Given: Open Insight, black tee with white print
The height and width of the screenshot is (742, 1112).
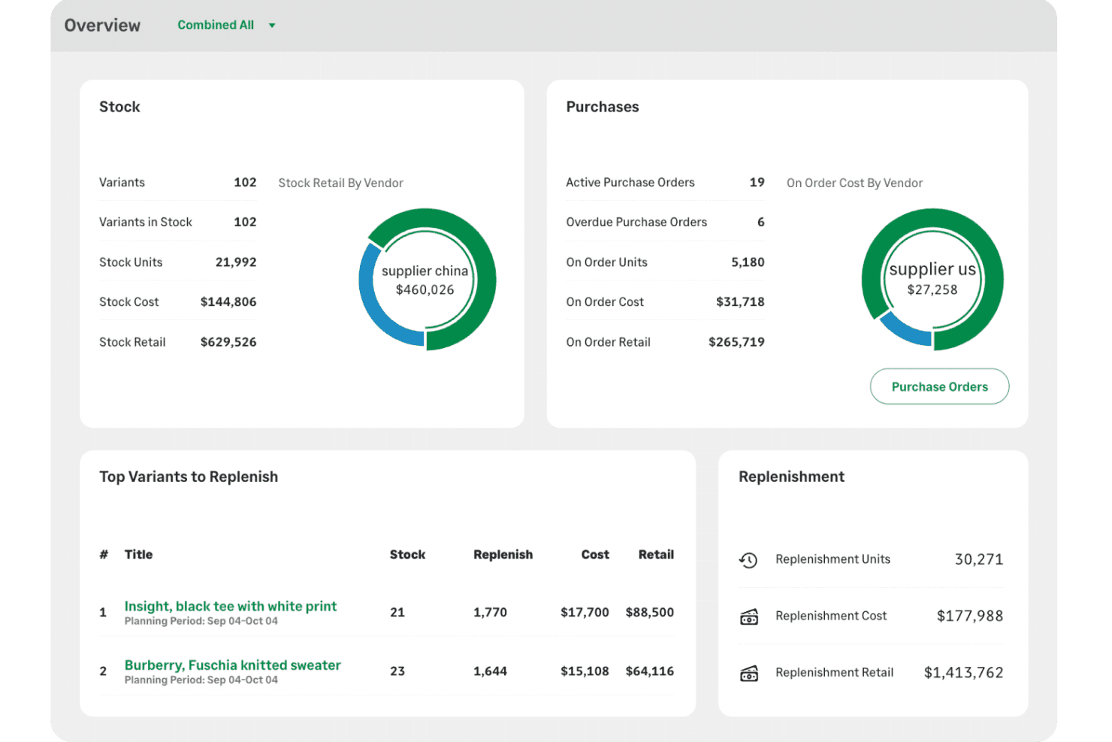Looking at the screenshot, I should click(231, 606).
